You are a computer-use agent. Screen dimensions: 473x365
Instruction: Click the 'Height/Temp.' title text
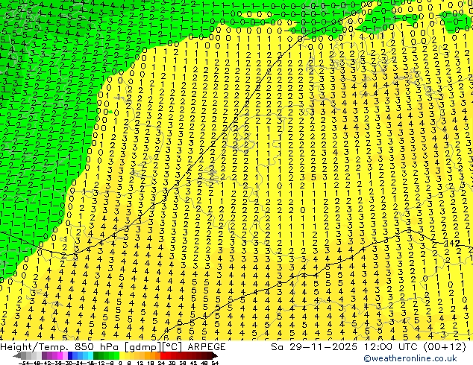36,346
